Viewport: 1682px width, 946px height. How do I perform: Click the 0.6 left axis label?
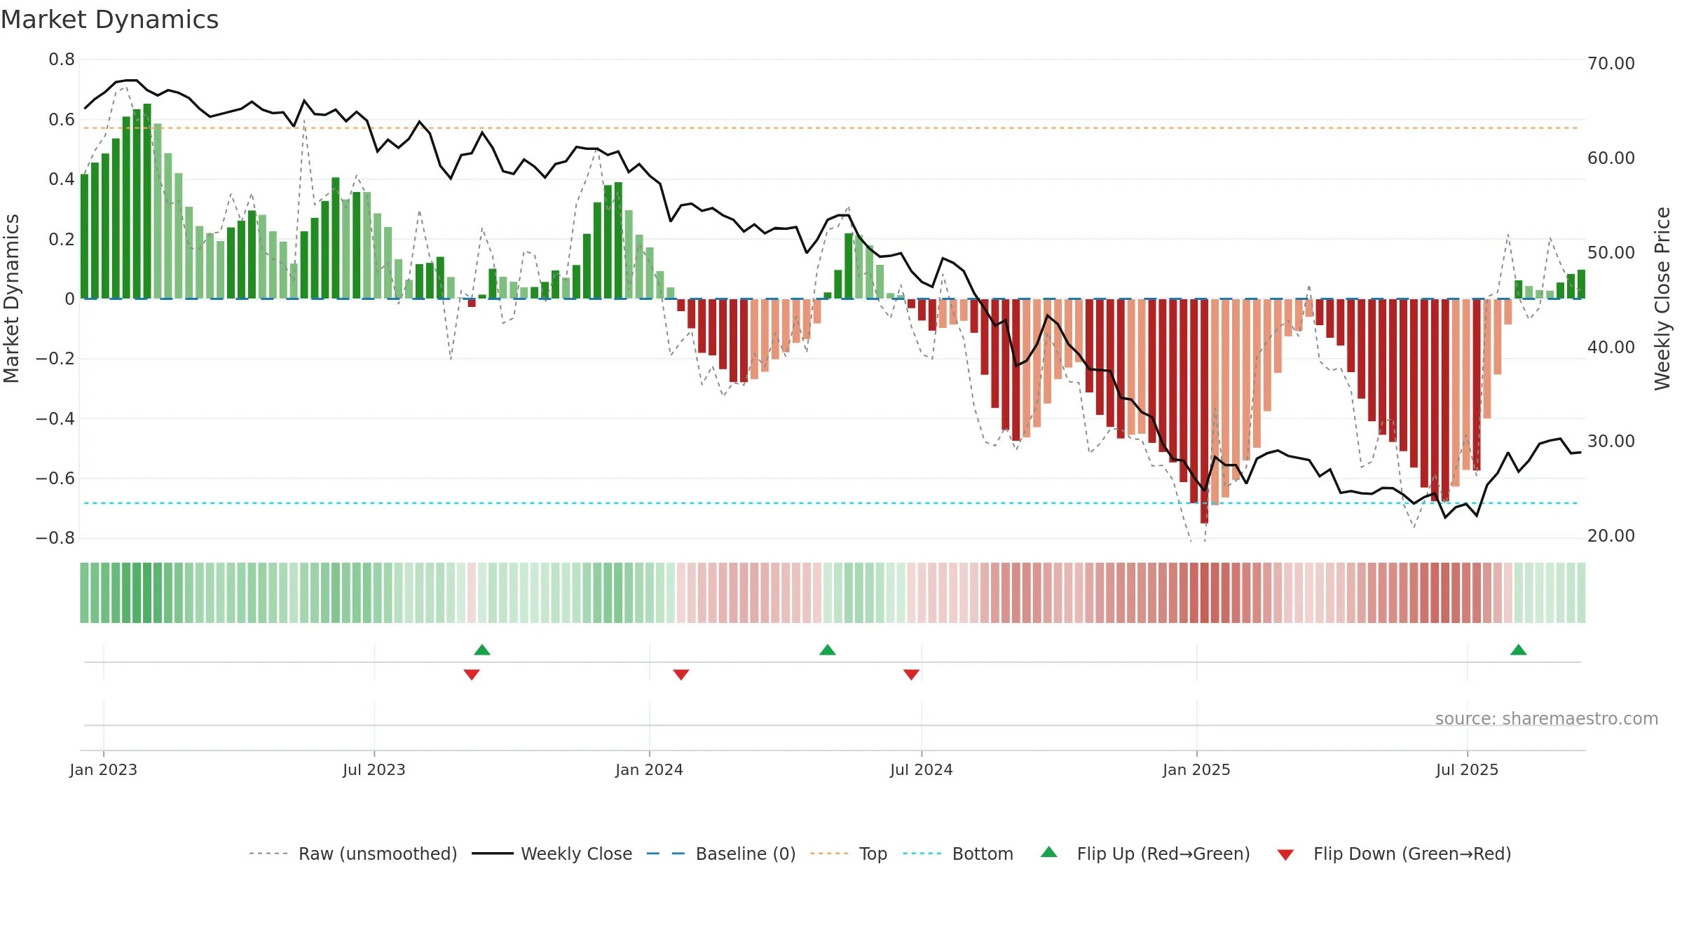[62, 120]
